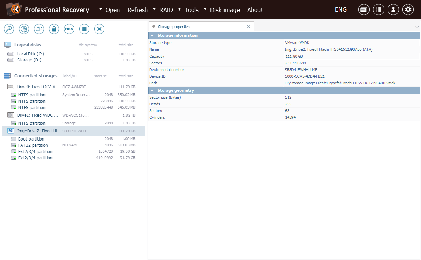Viewport: 421px width, 260px height.
Task: Open the tab list dropdown at right edge
Action: pyautogui.click(x=417, y=26)
